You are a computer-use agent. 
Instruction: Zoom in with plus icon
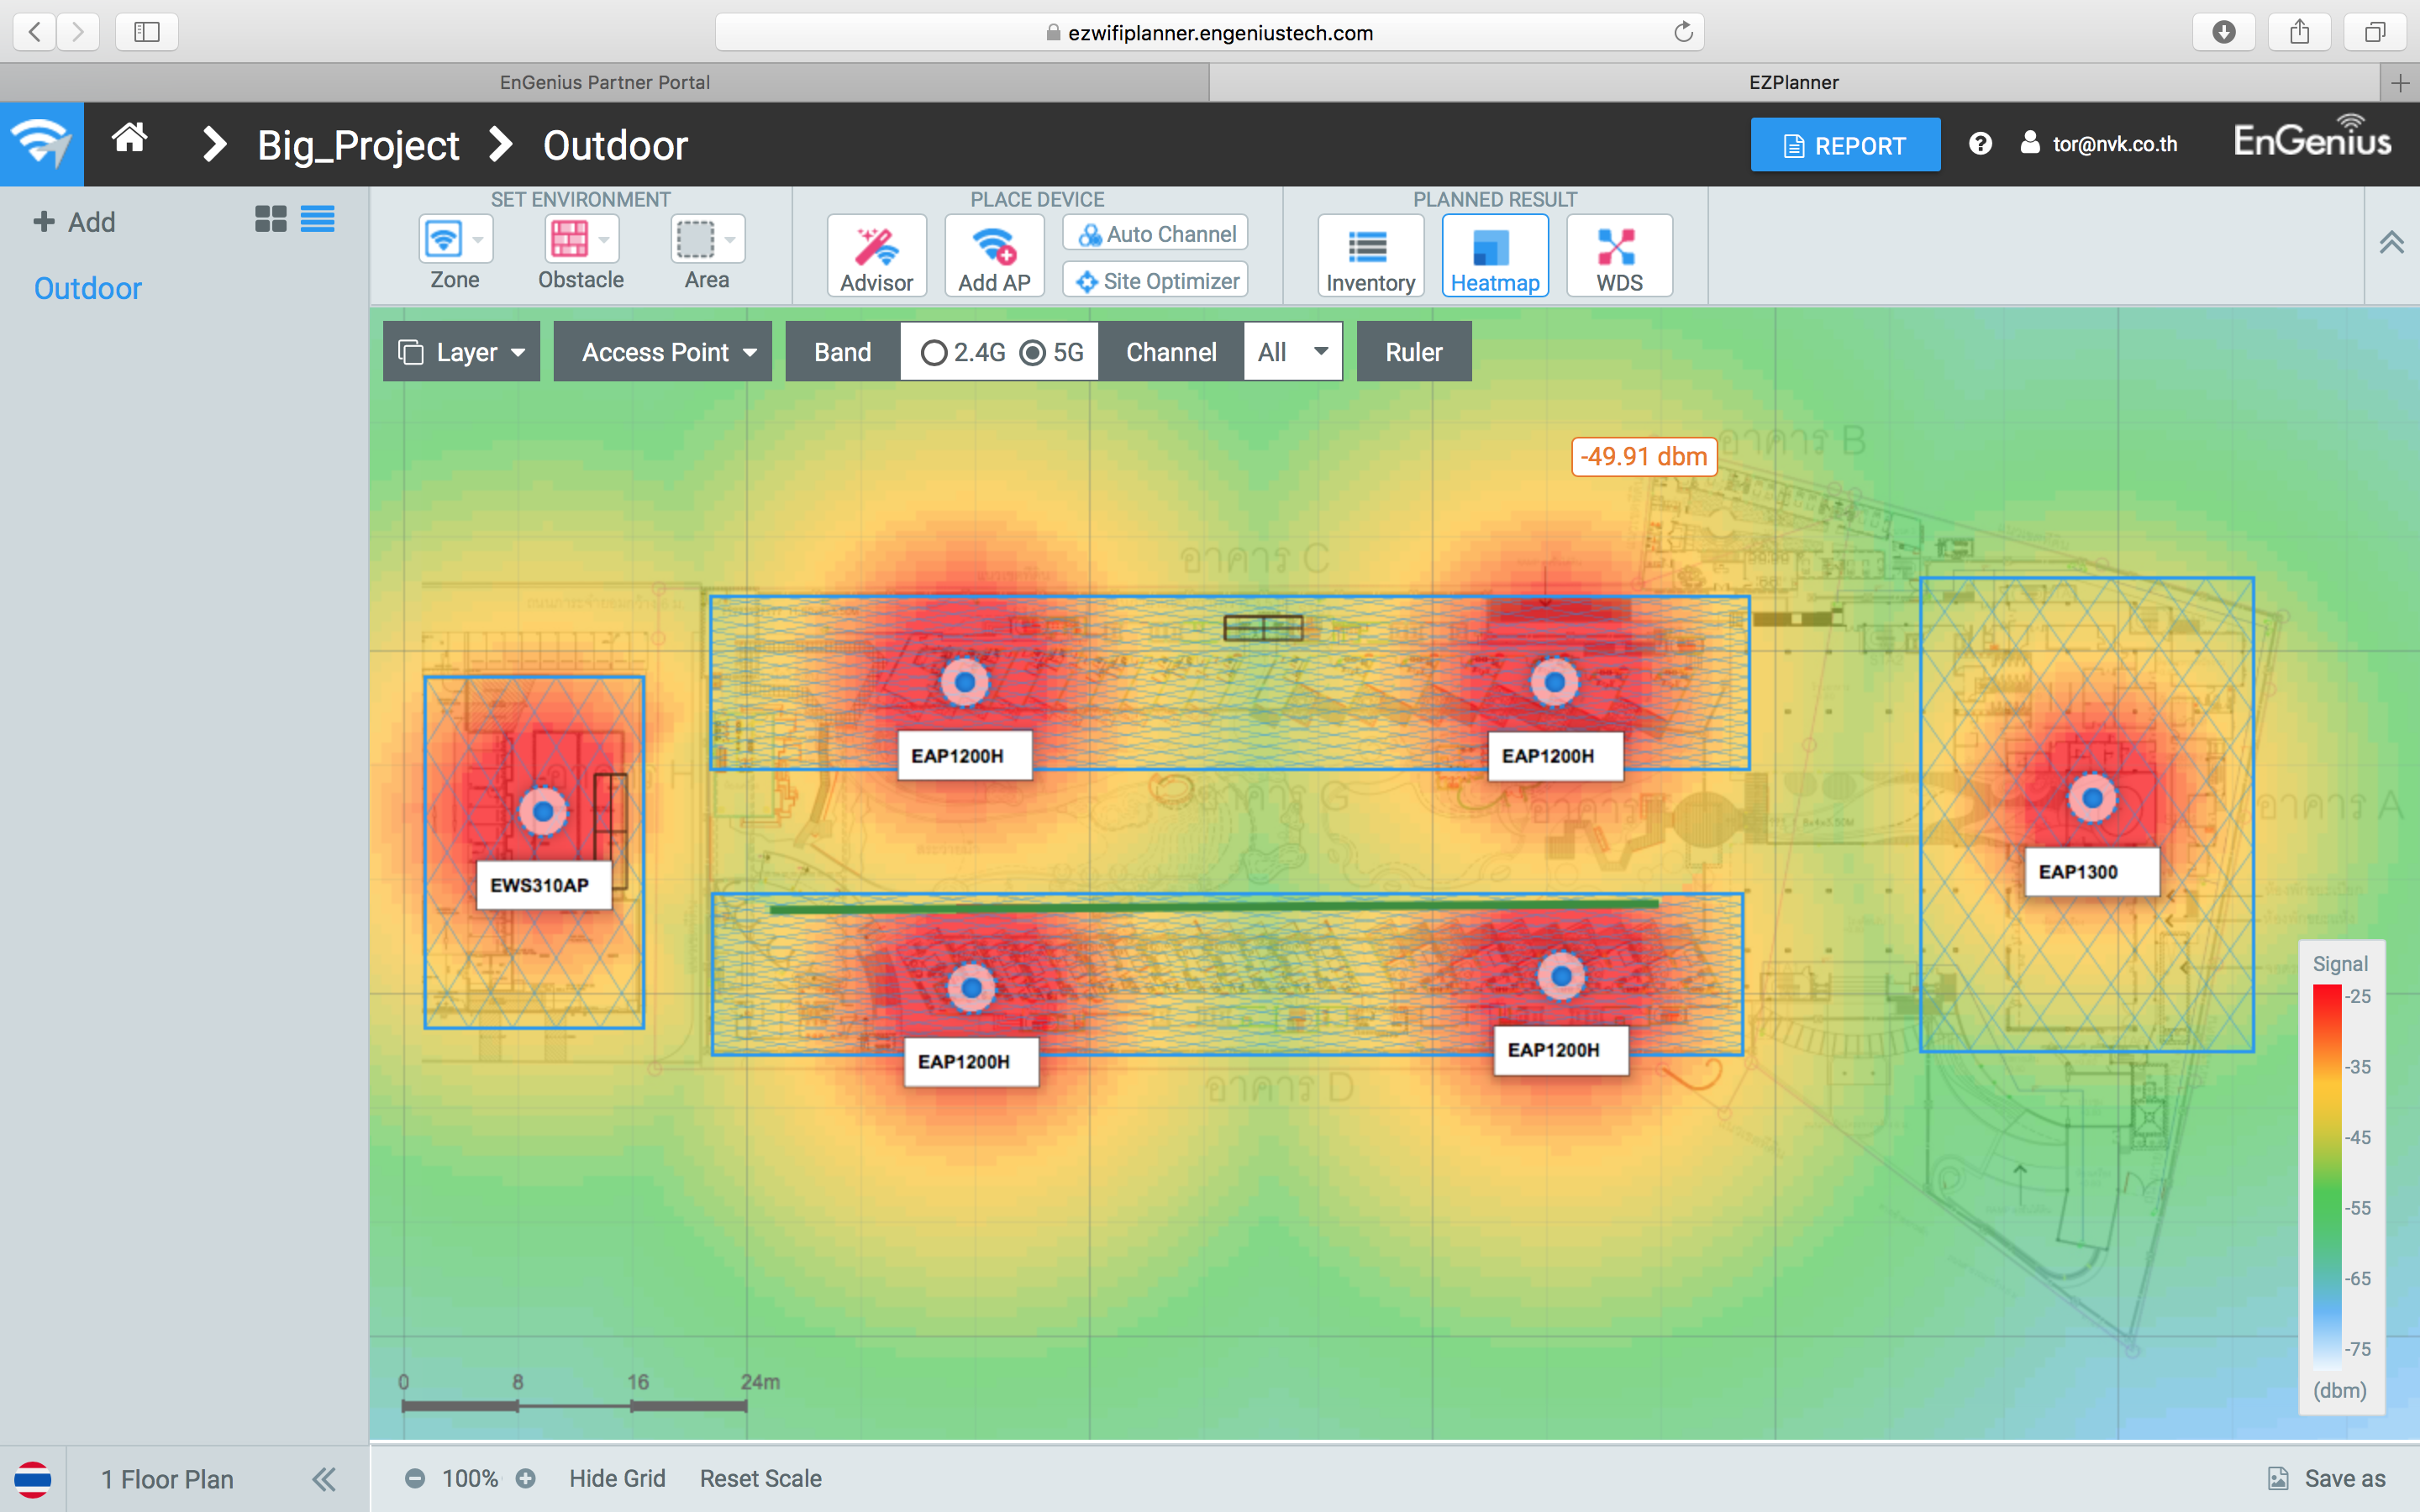coord(526,1478)
